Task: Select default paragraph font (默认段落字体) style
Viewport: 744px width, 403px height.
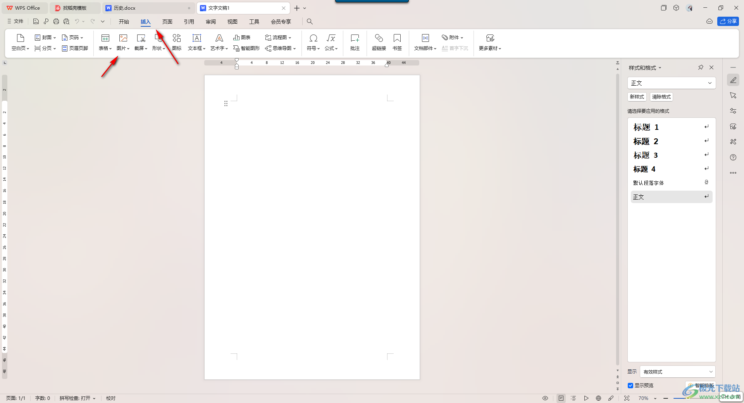Action: tap(672, 183)
